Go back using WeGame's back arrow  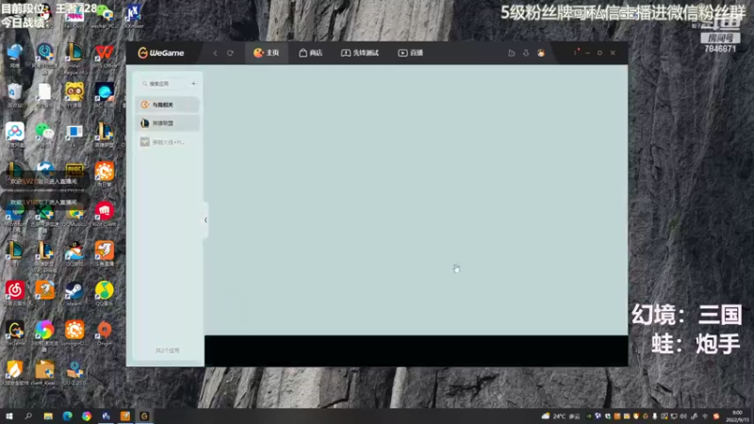pyautogui.click(x=215, y=53)
